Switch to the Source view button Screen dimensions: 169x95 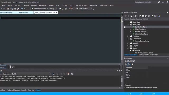click(3, 67)
